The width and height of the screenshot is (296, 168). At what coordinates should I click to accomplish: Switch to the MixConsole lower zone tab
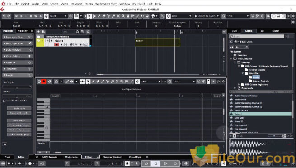(x=71, y=157)
